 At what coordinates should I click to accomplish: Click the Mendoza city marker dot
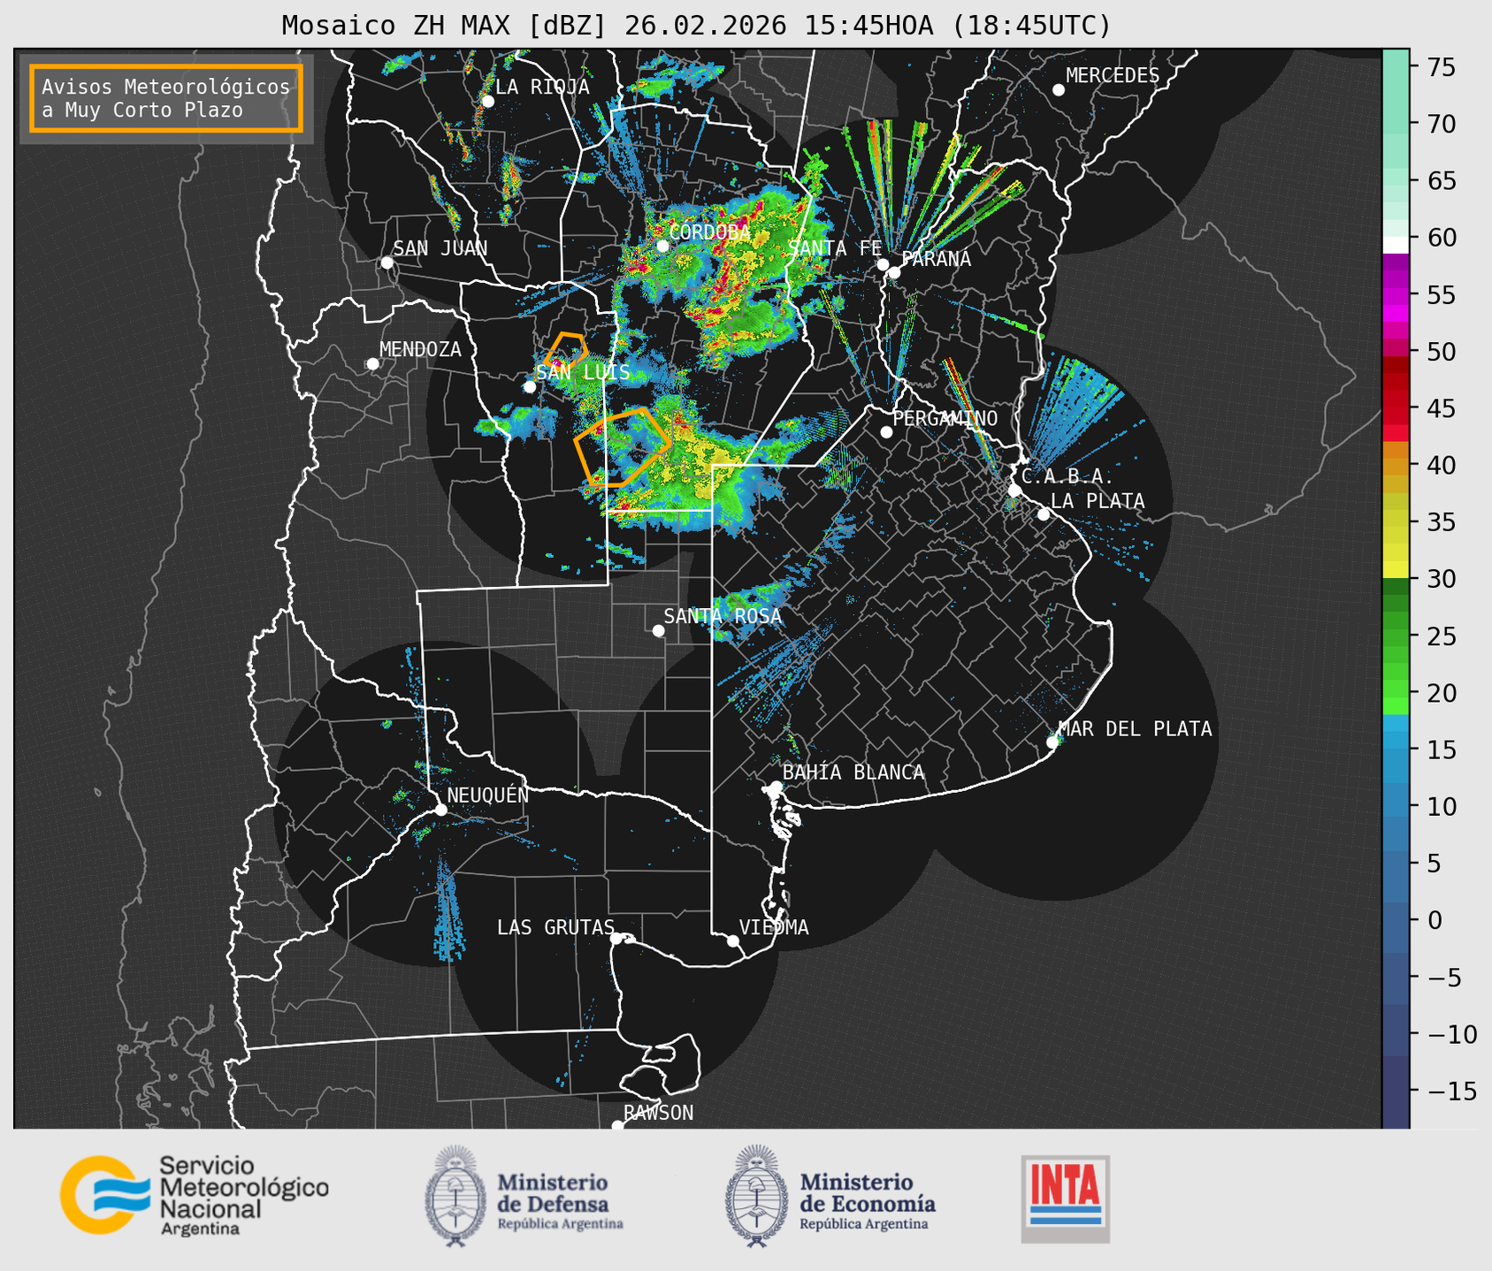point(372,364)
